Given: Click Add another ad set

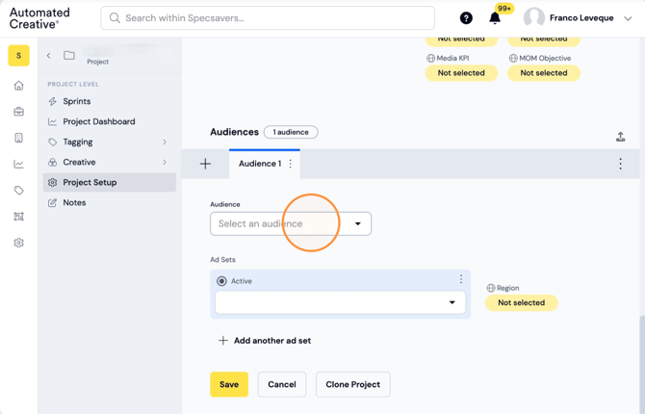Looking at the screenshot, I should (x=265, y=341).
